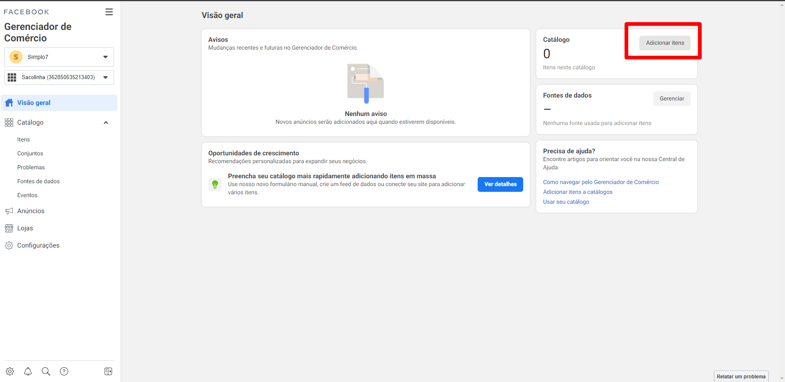Open the help question mark icon
Image resolution: width=785 pixels, height=382 pixels.
tap(64, 371)
